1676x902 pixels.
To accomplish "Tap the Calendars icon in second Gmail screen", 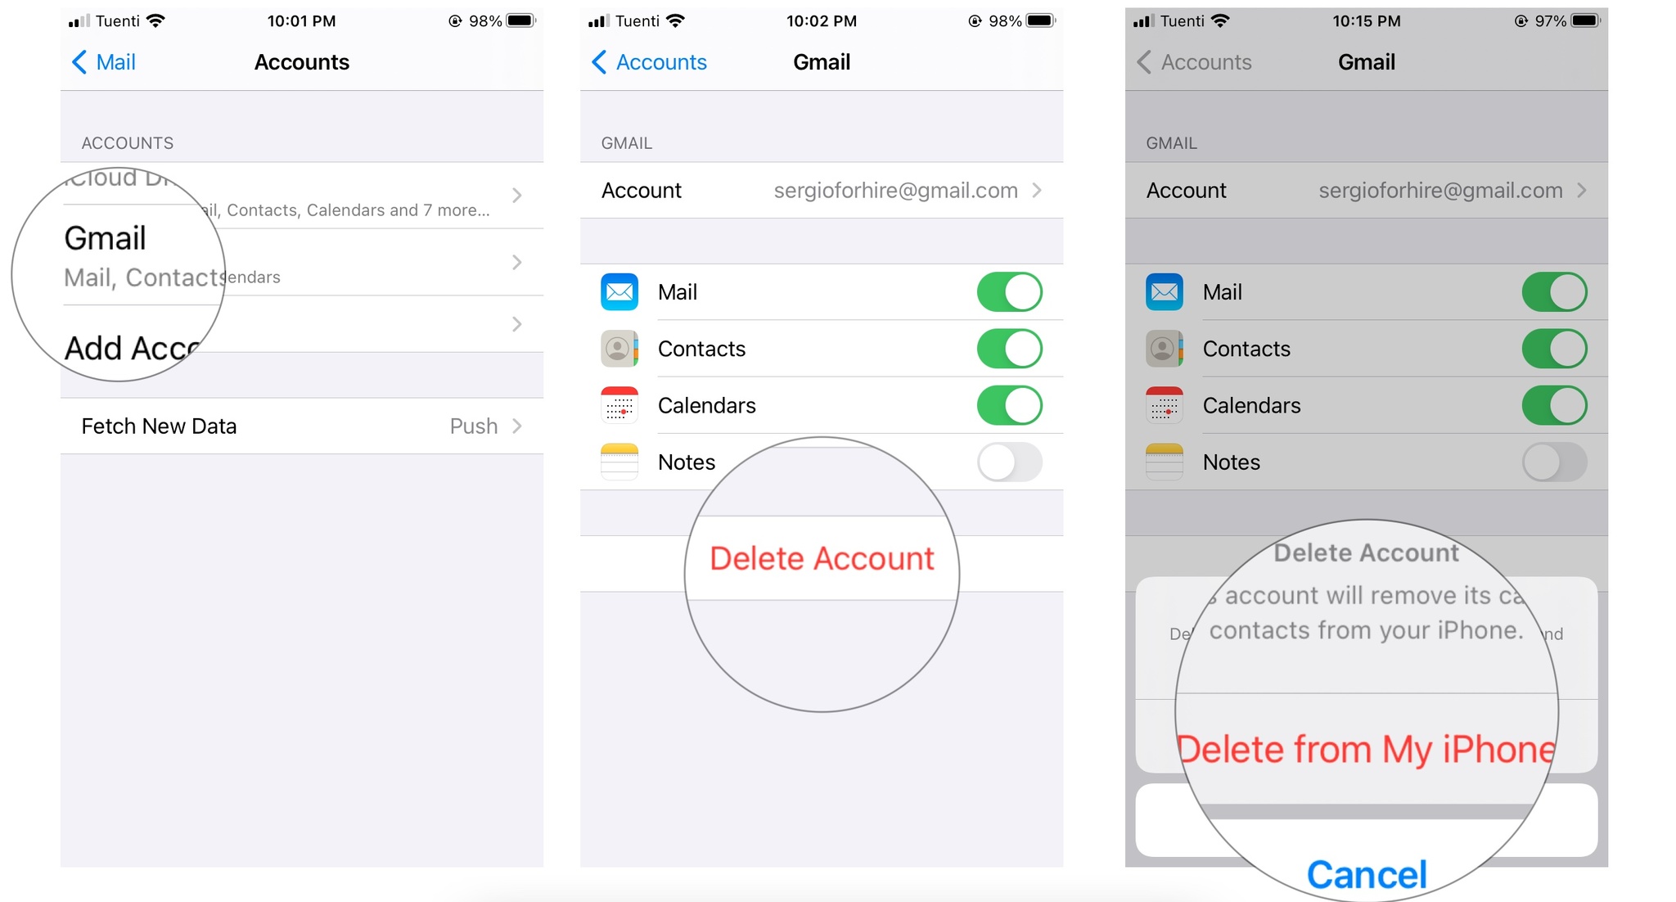I will click(x=618, y=404).
